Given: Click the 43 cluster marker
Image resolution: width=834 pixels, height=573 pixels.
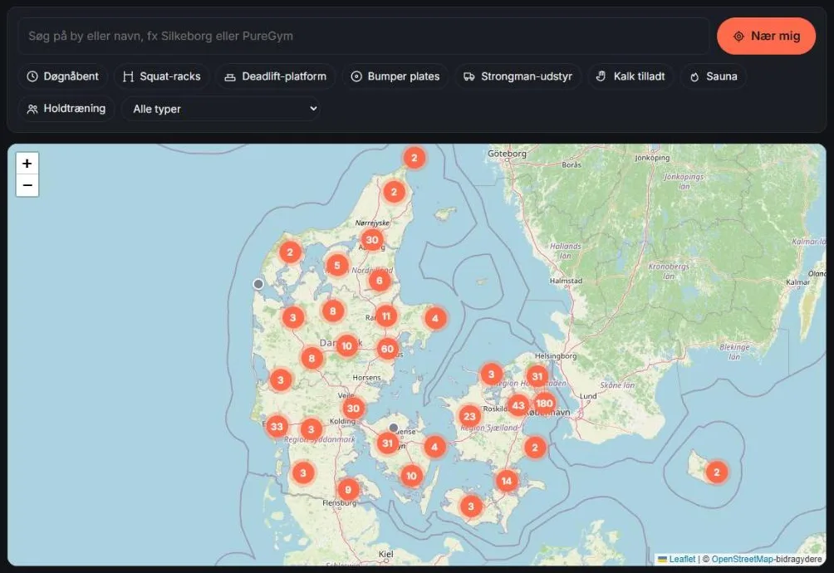Looking at the screenshot, I should point(518,405).
